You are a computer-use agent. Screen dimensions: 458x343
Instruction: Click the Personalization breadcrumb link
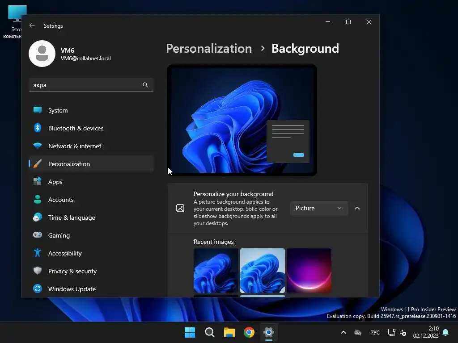[x=209, y=48]
